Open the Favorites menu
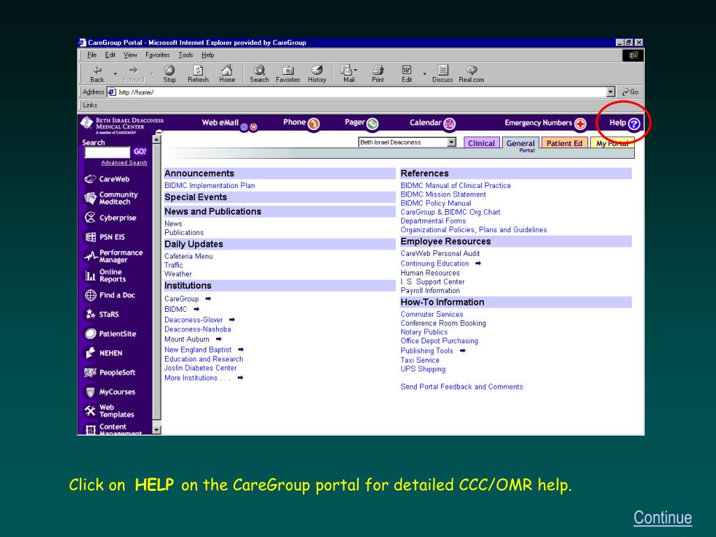The width and height of the screenshot is (716, 537). coord(157,55)
